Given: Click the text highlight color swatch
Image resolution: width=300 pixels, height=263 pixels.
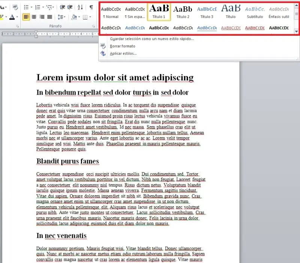Looking at the screenshot, I should (x=2, y=17).
